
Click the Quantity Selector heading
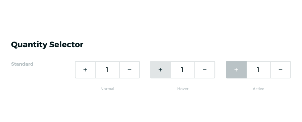coord(47,45)
